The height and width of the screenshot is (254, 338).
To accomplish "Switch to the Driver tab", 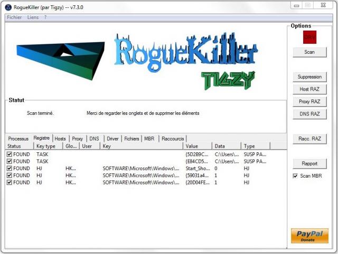I will 112,139.
